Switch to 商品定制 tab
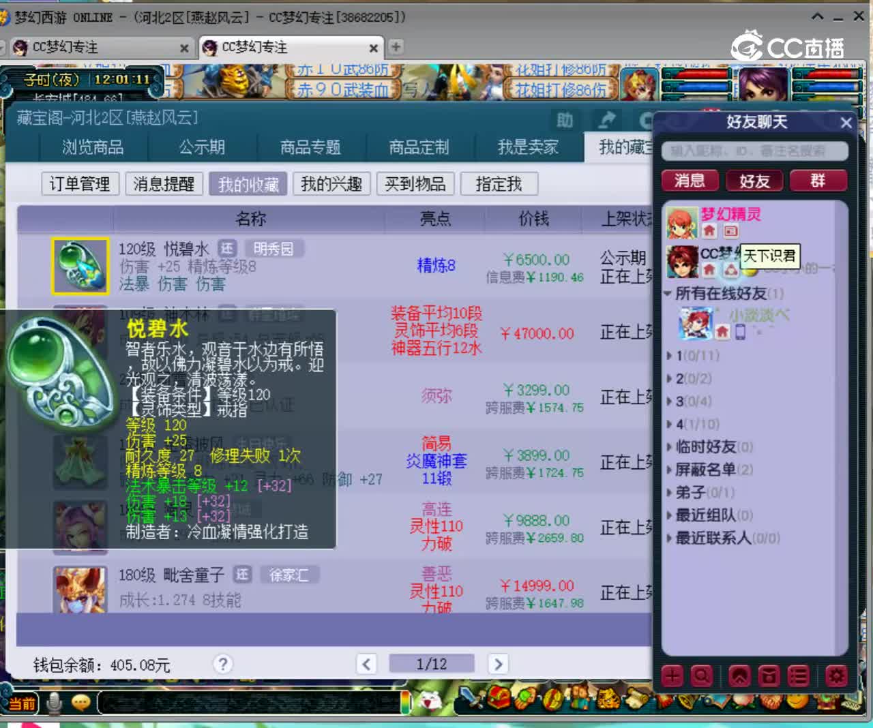 (419, 147)
